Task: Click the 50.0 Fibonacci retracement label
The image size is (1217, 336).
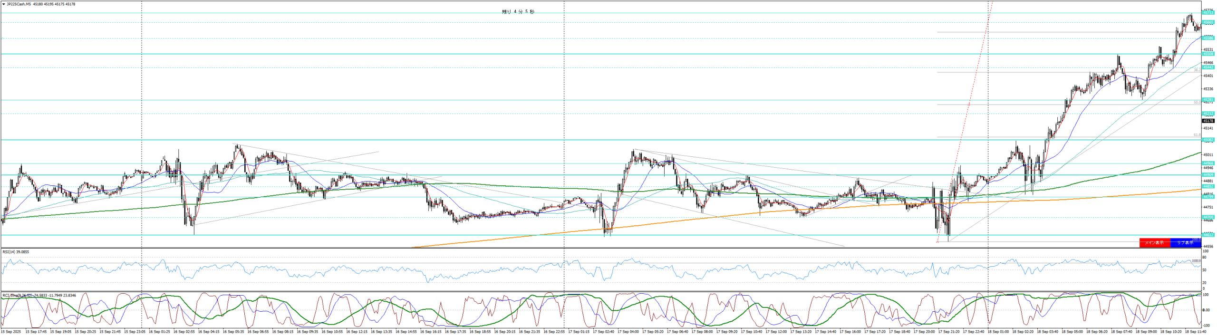Action: 1197,102
